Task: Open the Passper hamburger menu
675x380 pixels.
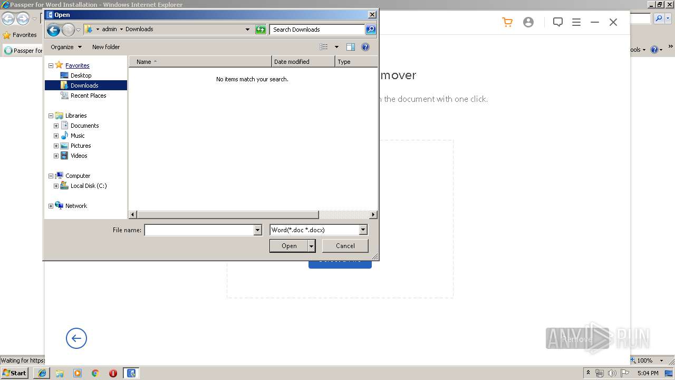Action: 576,22
